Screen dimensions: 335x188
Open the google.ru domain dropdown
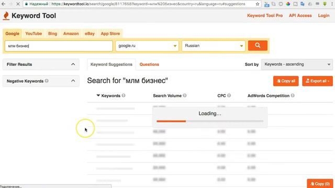(x=147, y=45)
